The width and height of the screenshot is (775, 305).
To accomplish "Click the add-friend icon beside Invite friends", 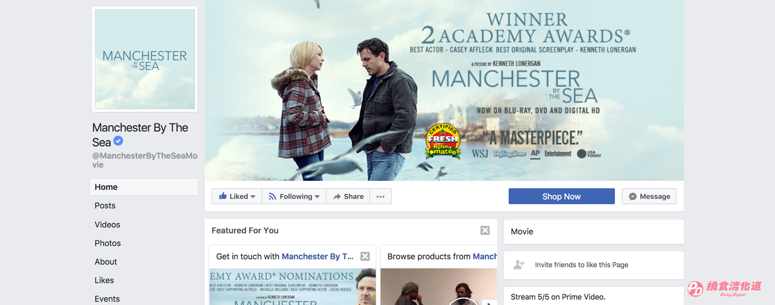I will [x=519, y=265].
